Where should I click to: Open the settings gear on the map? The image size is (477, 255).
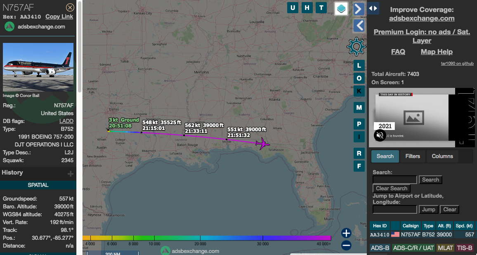tap(356, 47)
